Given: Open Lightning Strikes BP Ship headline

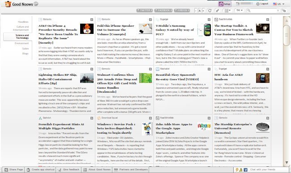Looking at the screenshot, I should [58, 79].
